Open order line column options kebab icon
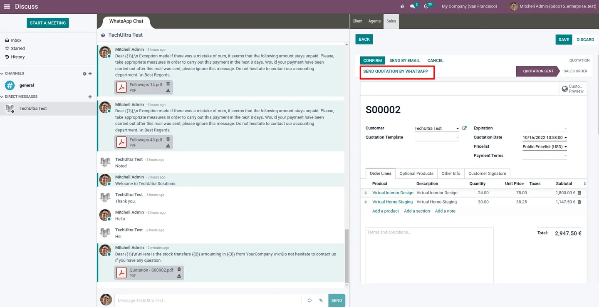The width and height of the screenshot is (599, 307). pyautogui.click(x=585, y=183)
